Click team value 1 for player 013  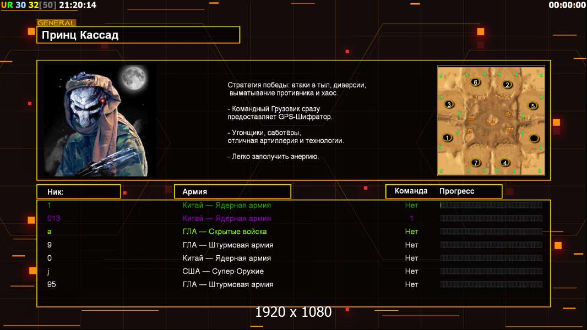[411, 218]
